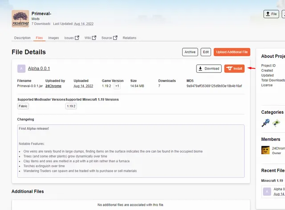285x210 pixels.
Task: Click the Primeval project logo thumbnail
Action: (x=20, y=19)
